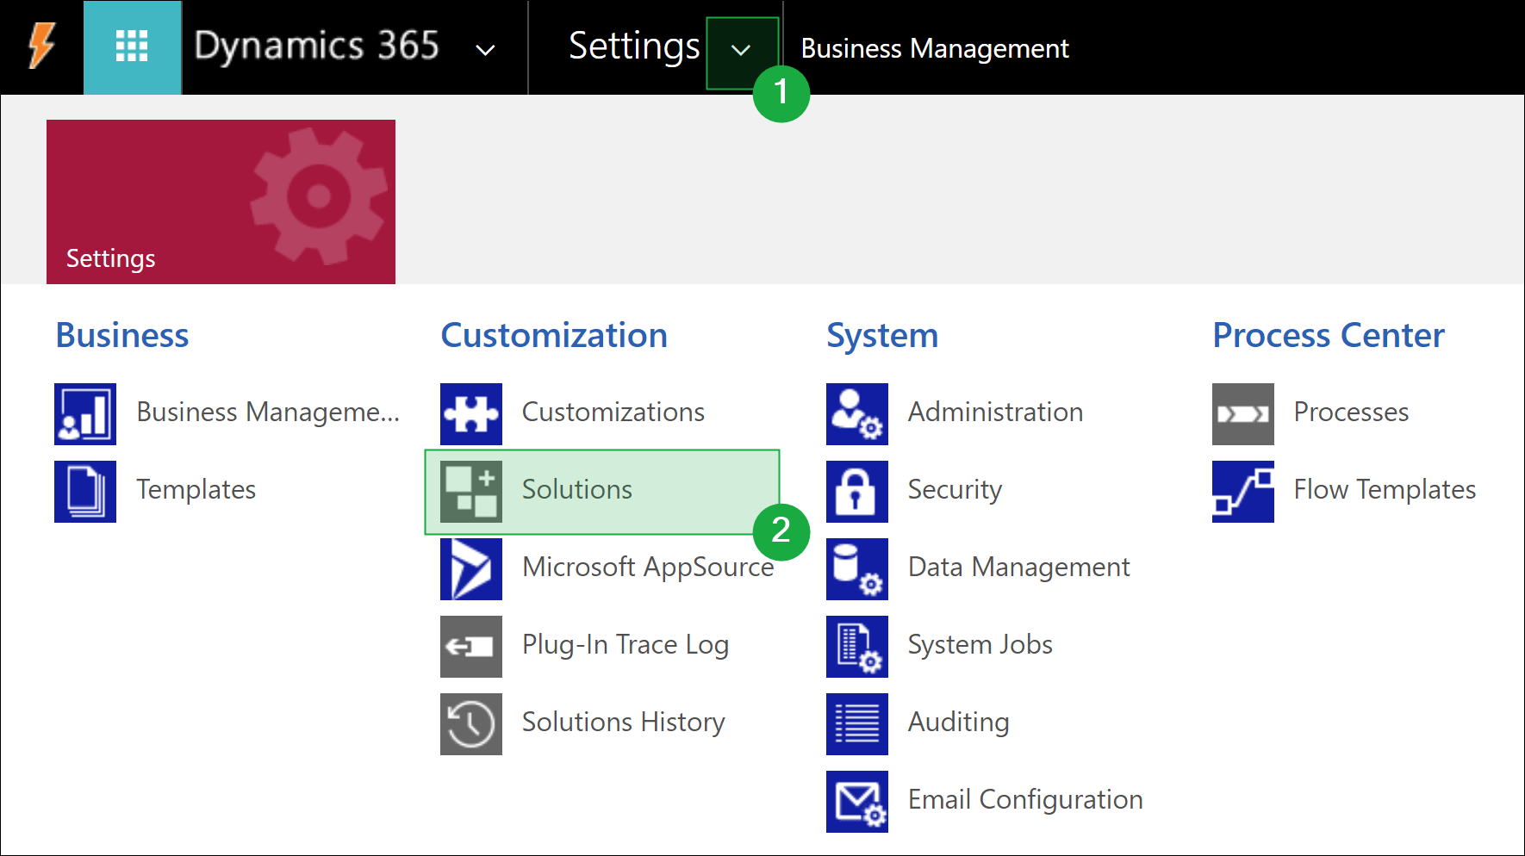
Task: Click the Customizations puzzle piece icon
Action: coord(471,414)
